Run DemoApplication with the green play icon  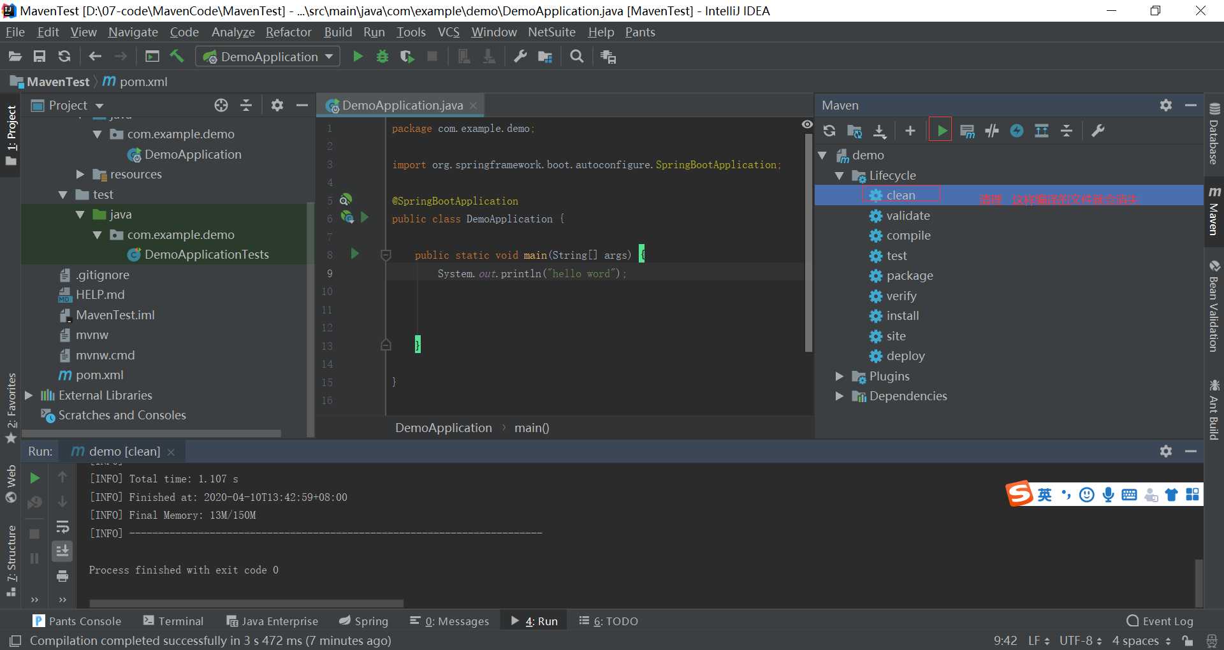(x=358, y=57)
